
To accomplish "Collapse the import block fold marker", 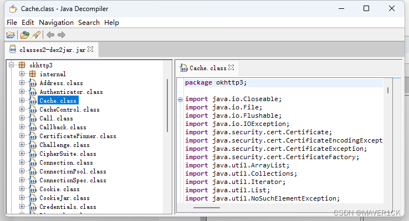I will [180, 99].
